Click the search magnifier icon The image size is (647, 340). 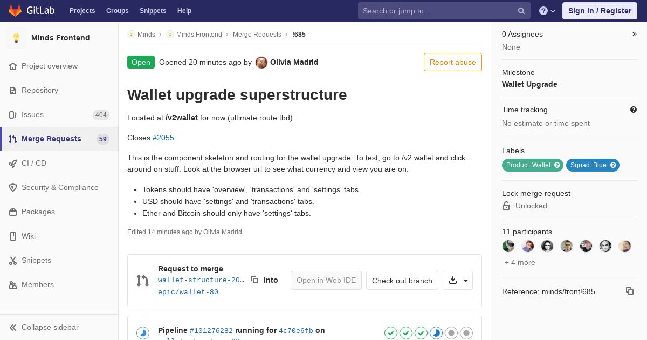click(x=521, y=11)
